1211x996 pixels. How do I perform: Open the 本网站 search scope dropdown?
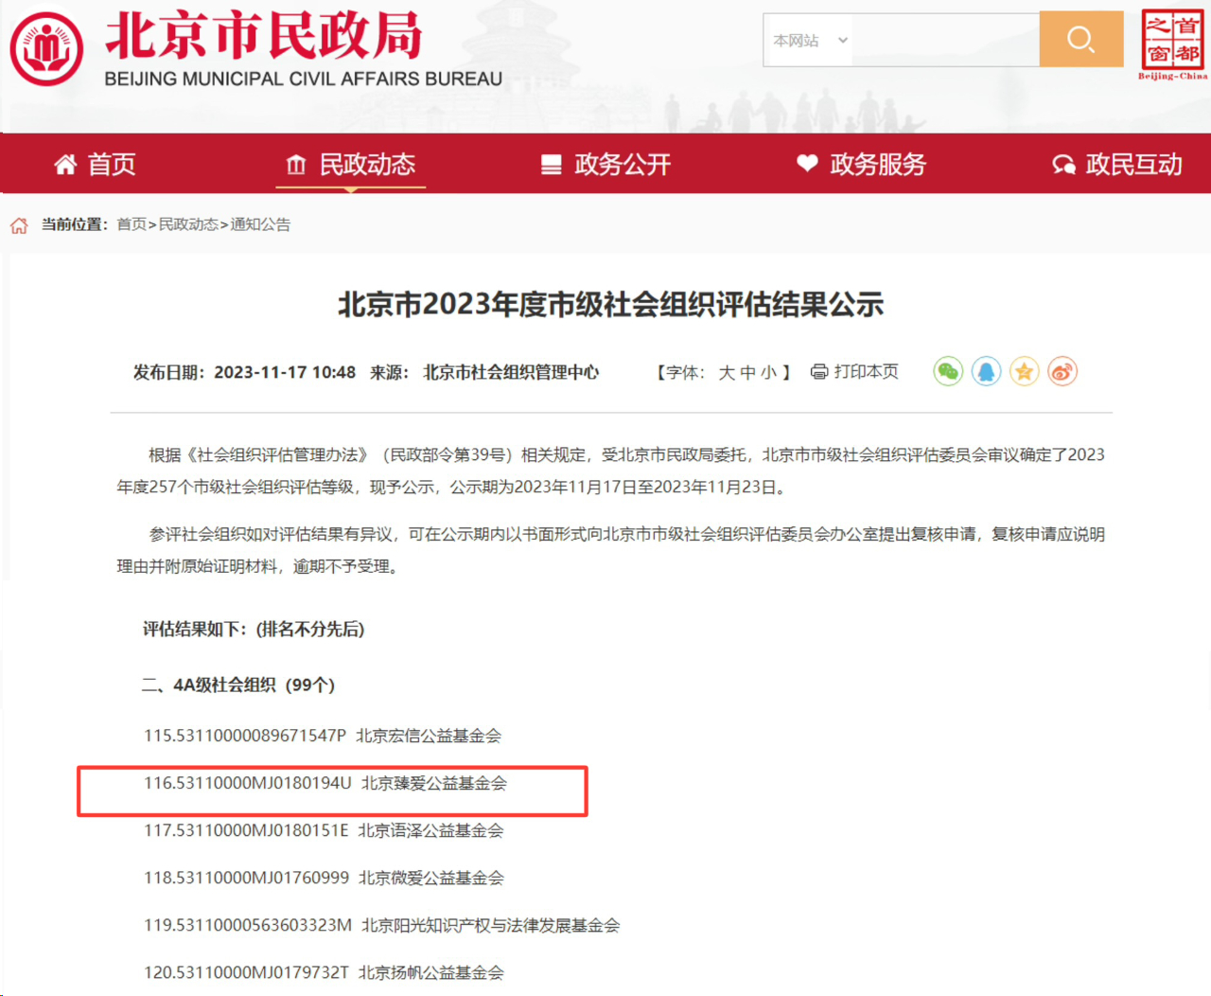point(809,41)
